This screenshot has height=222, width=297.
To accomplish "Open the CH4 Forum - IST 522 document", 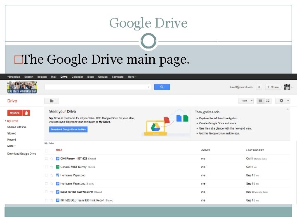I will [74, 159].
